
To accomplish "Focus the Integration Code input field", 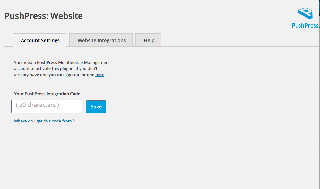I will coord(47,106).
